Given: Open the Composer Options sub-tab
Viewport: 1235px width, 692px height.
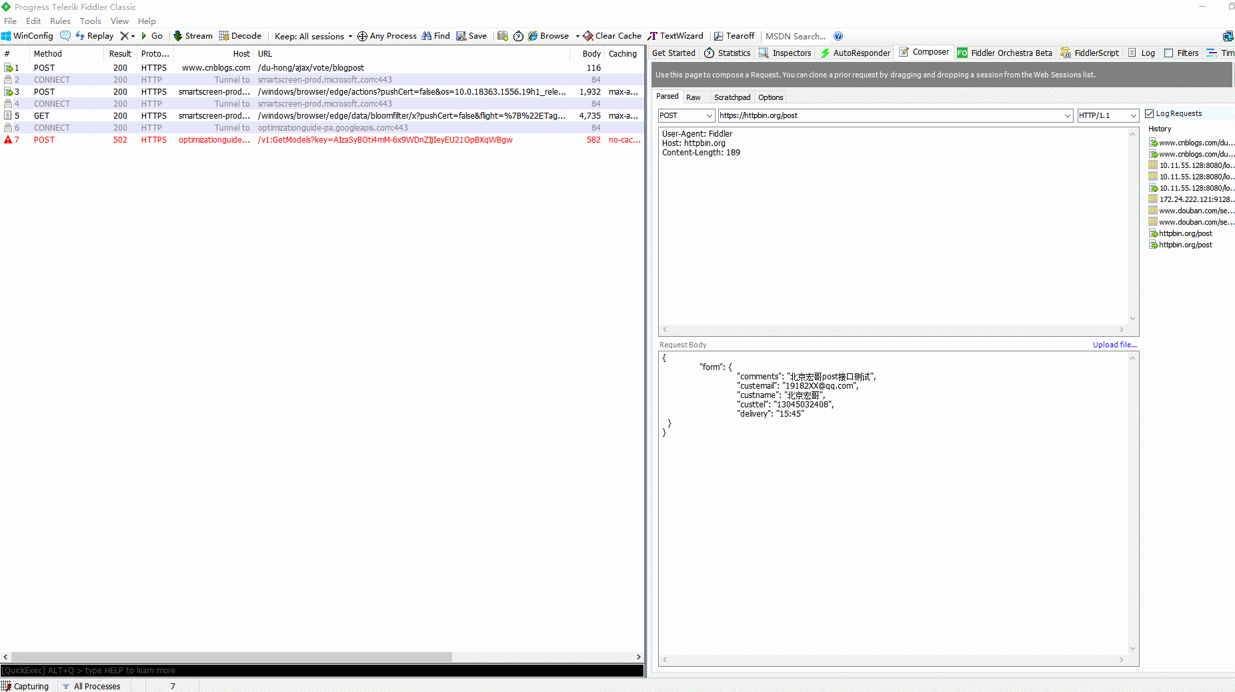Looking at the screenshot, I should click(771, 97).
